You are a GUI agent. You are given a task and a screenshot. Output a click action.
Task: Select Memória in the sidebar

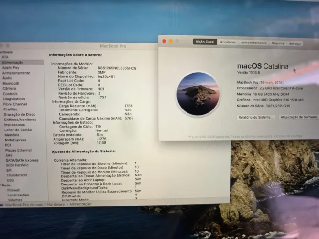[12, 135]
